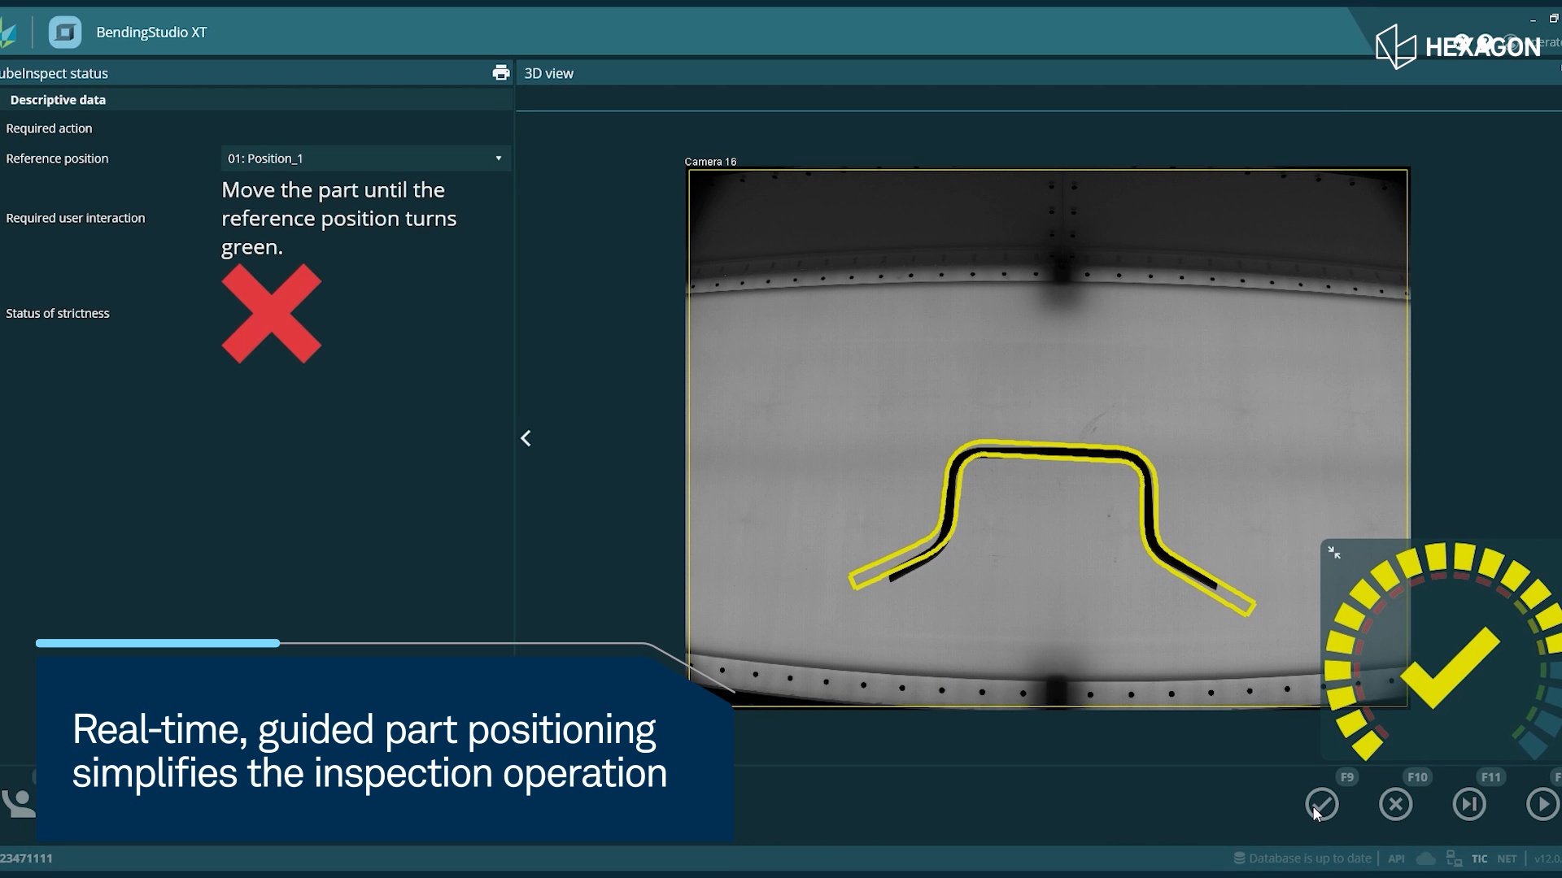The height and width of the screenshot is (878, 1562).
Task: Click the network computers status icon
Action: pyautogui.click(x=1454, y=858)
